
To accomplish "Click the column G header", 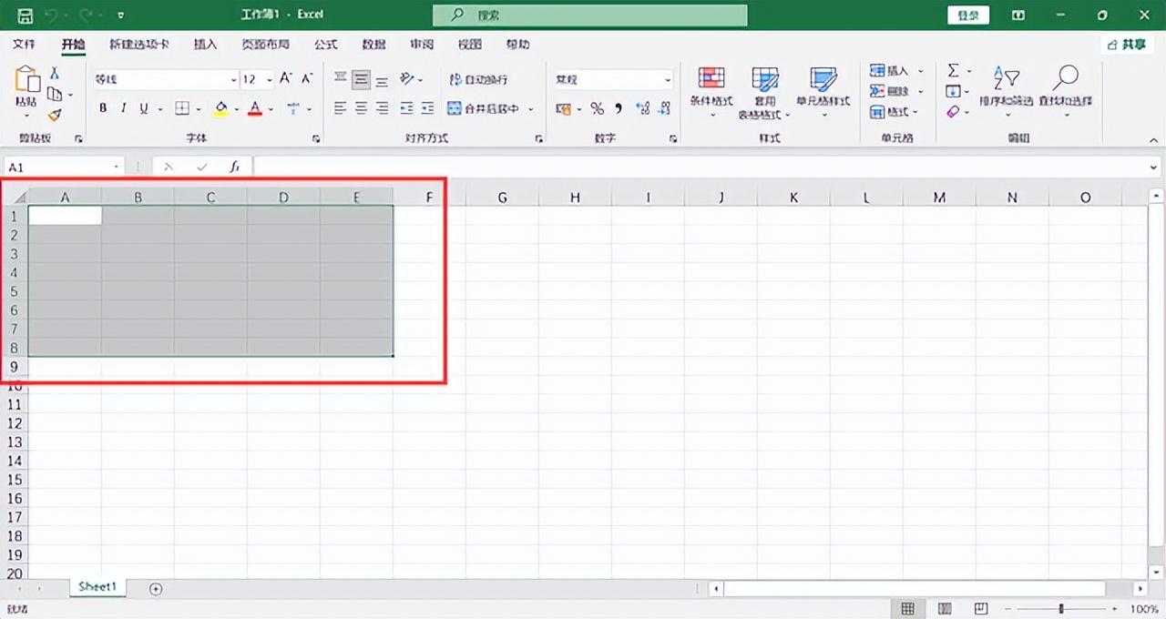I will pos(502,198).
